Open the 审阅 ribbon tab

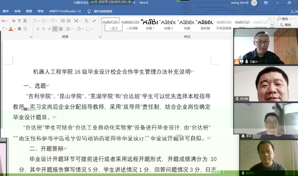(17, 11)
